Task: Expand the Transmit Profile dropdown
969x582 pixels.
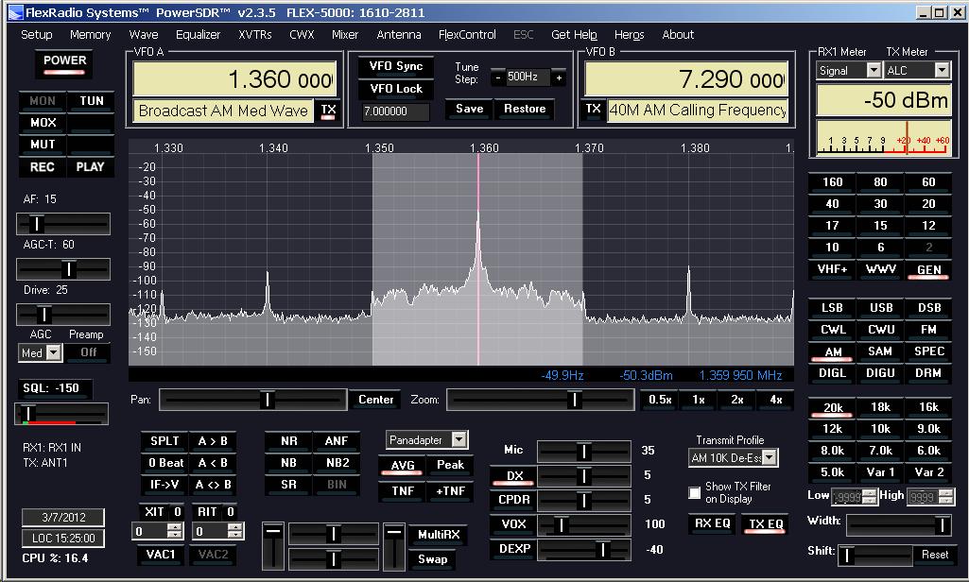Action: pos(770,458)
